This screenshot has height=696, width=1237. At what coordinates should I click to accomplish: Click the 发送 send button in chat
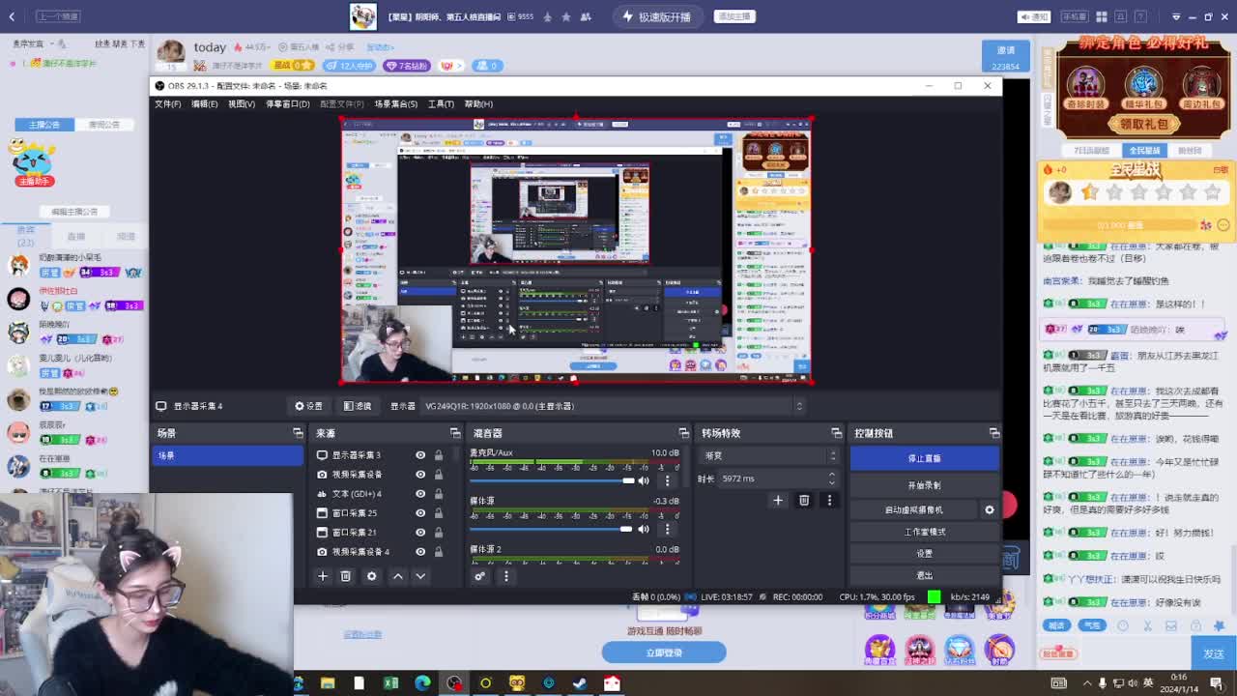click(x=1213, y=653)
